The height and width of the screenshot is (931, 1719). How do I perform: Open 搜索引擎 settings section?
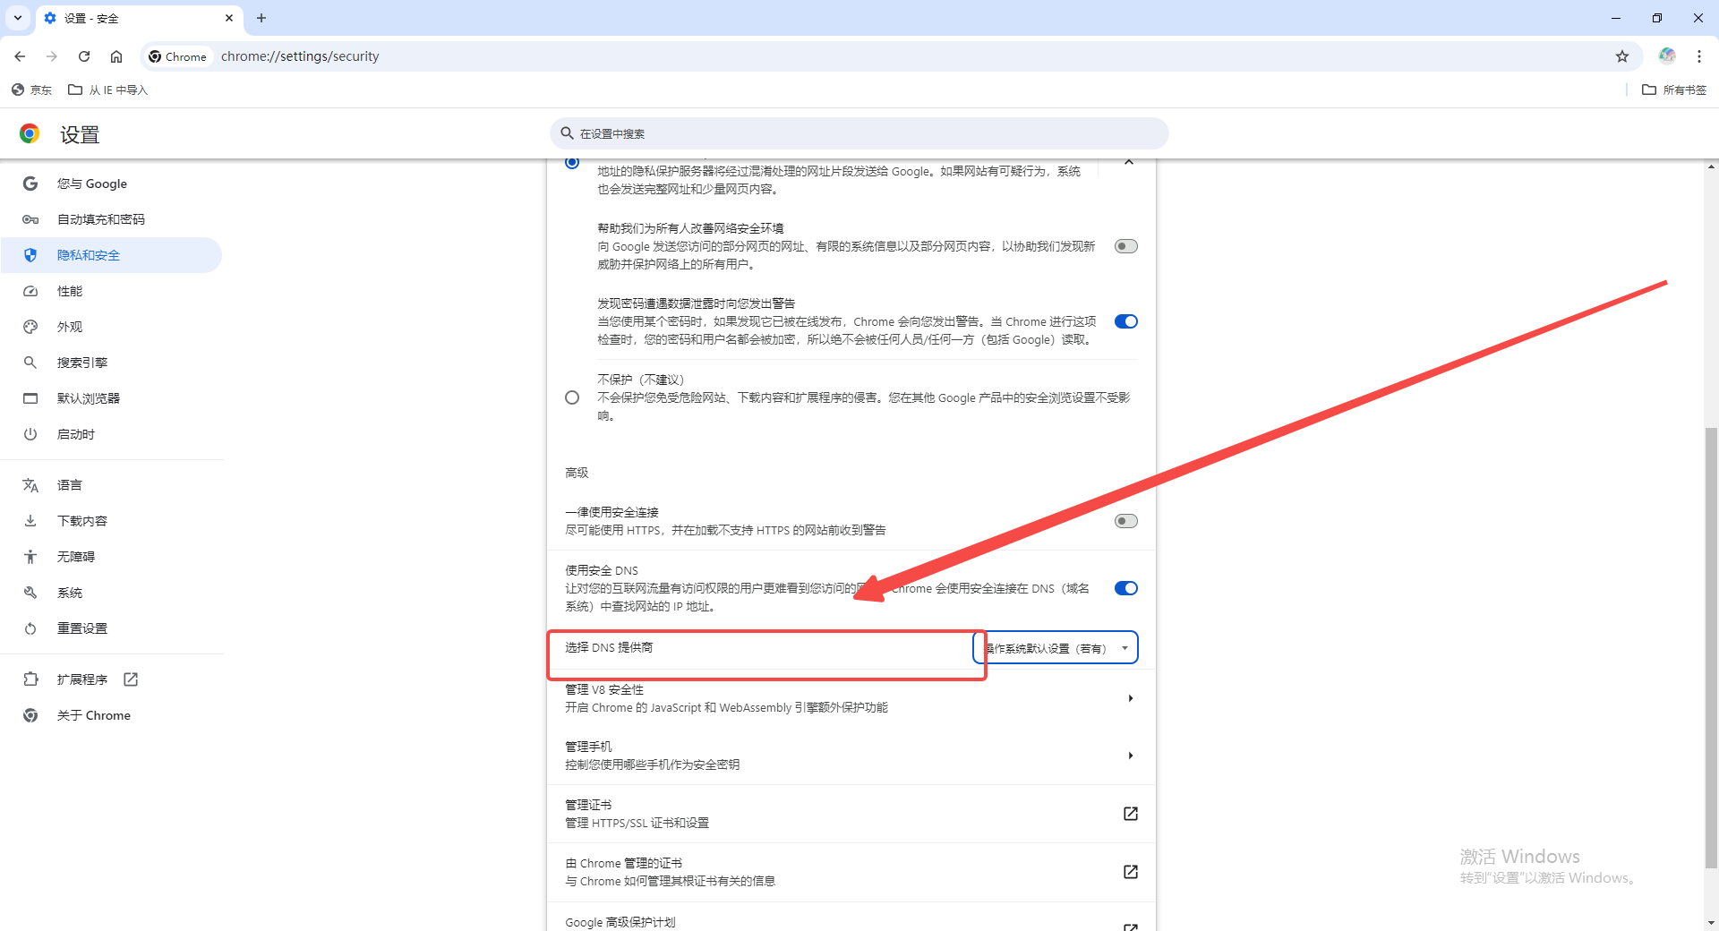click(x=112, y=363)
